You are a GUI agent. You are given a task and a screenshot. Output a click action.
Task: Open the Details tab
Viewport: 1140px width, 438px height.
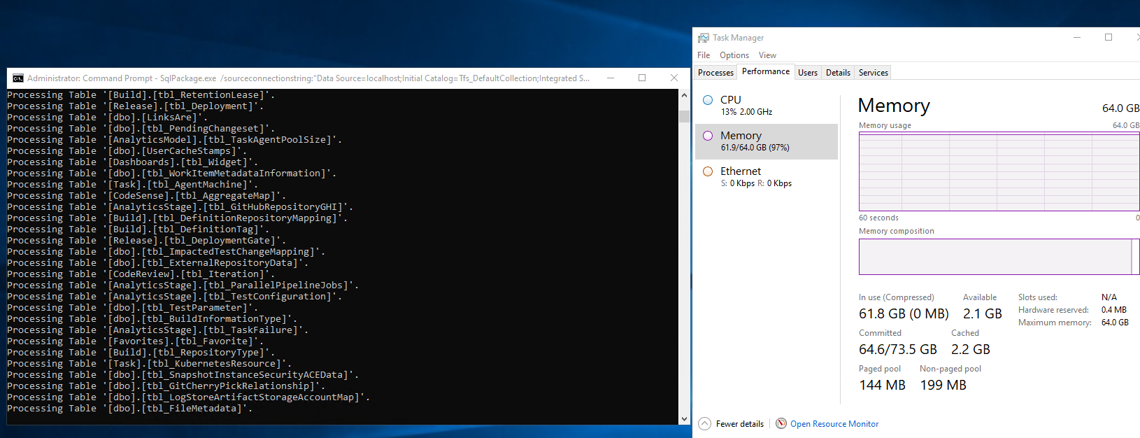(x=838, y=73)
